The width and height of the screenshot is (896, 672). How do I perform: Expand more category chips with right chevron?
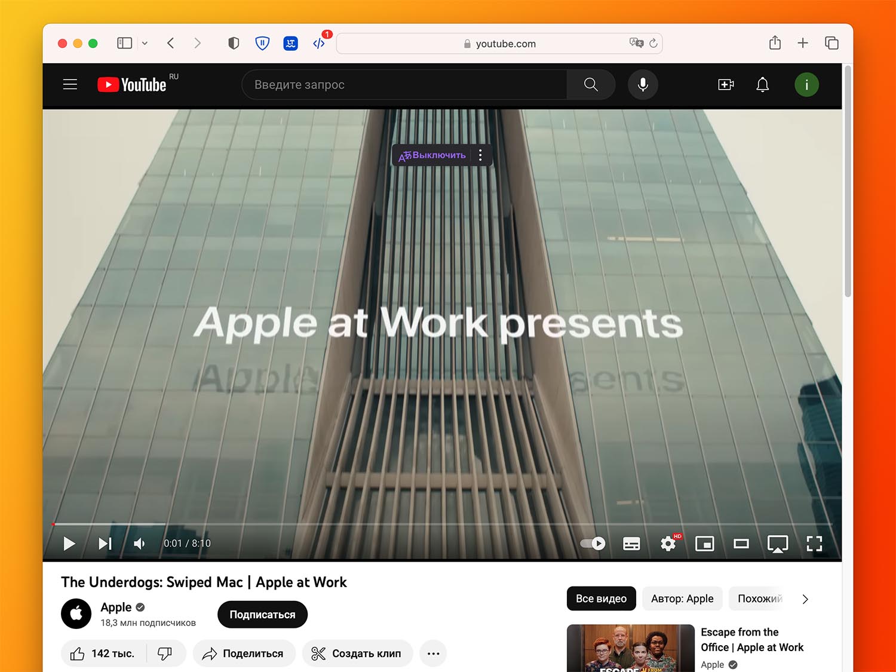[805, 599]
